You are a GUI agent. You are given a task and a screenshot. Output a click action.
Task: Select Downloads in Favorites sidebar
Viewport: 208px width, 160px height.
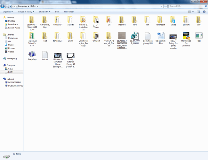tap(13, 24)
